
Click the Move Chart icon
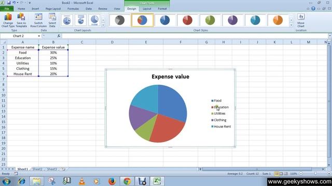301,20
